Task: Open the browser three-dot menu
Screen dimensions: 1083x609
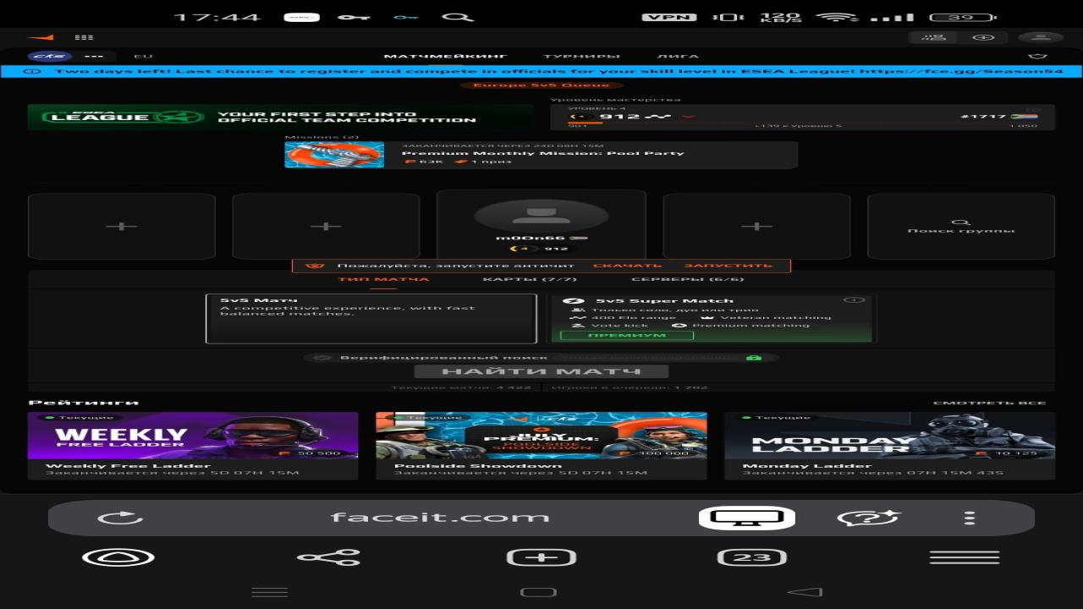Action: pos(970,518)
